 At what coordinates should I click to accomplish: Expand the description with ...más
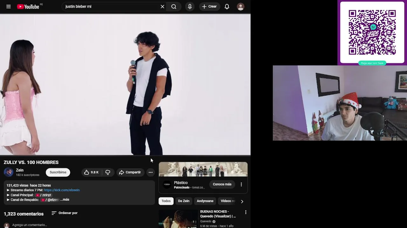point(65,199)
